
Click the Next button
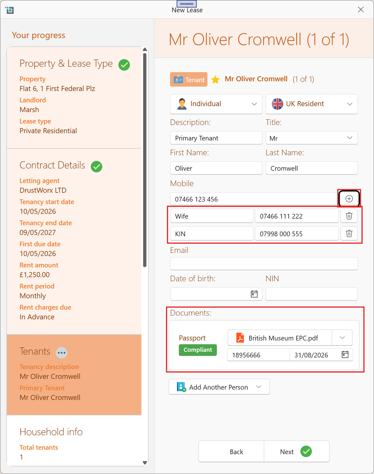click(x=296, y=451)
